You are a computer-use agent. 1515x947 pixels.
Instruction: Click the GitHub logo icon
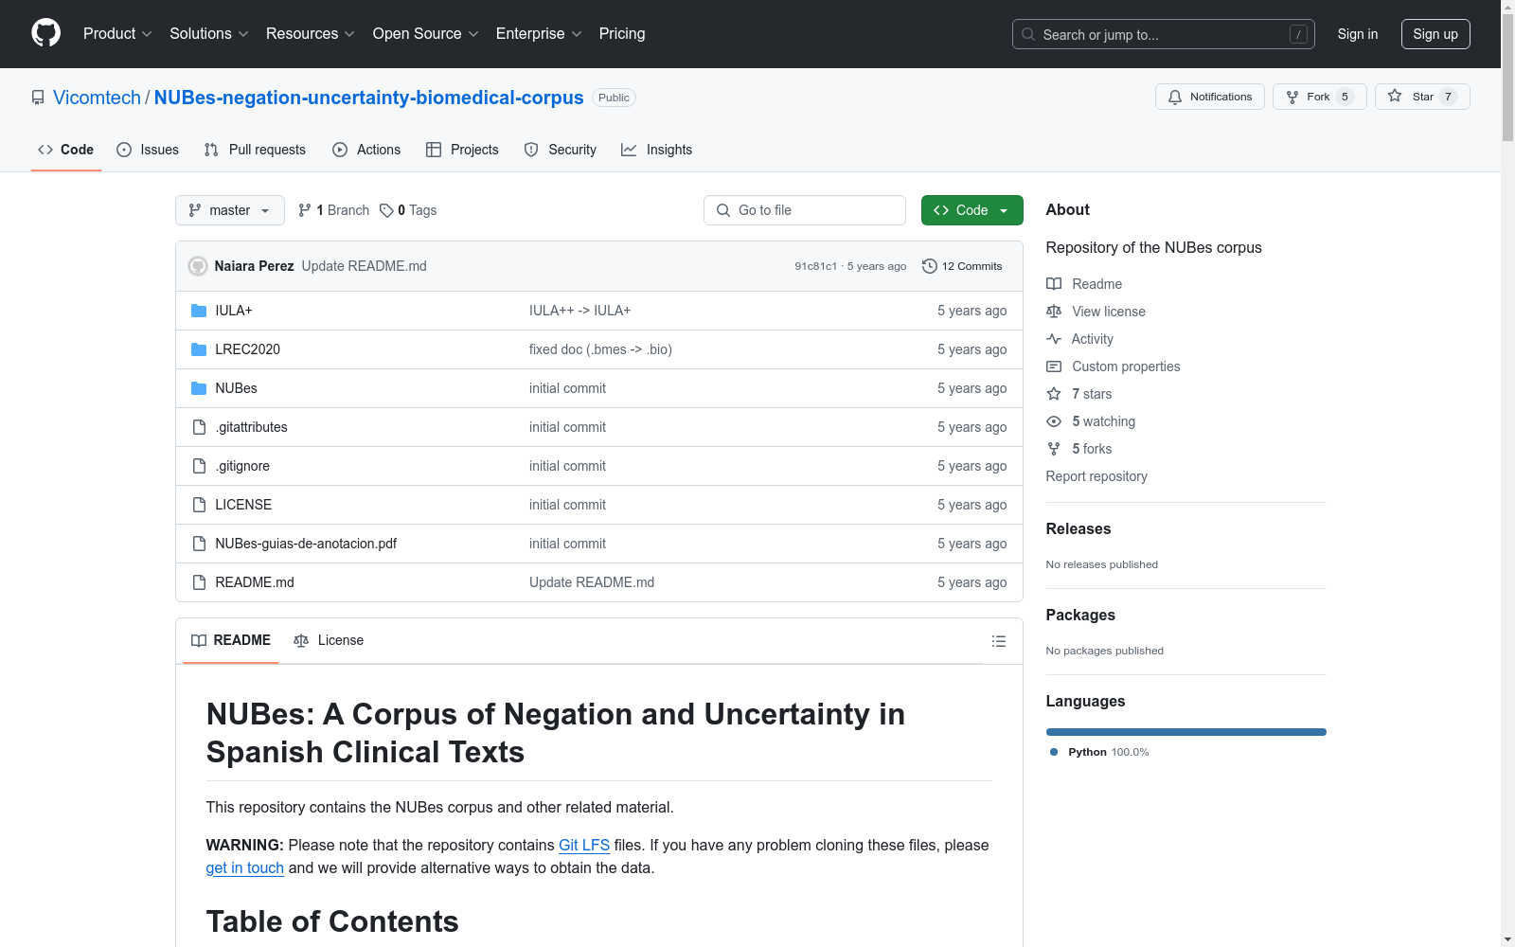click(45, 33)
